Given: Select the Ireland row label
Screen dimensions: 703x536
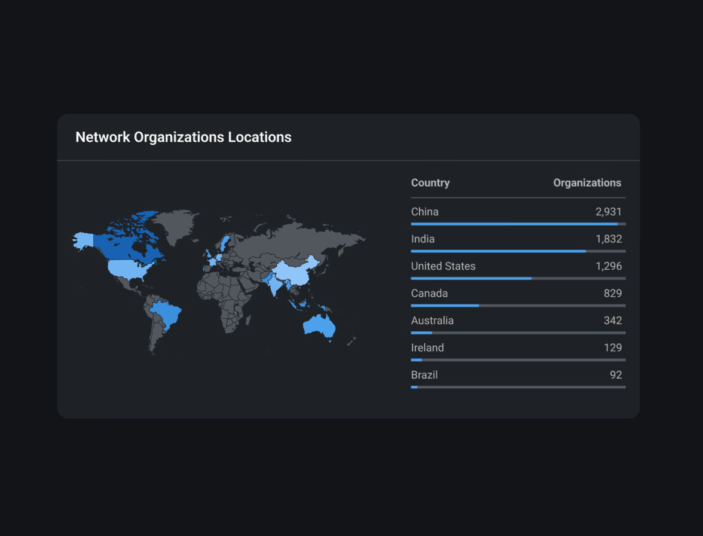Looking at the screenshot, I should point(427,348).
